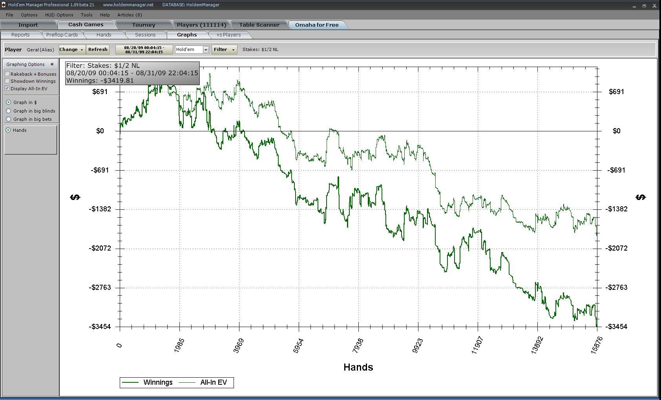The height and width of the screenshot is (400, 661).
Task: Switch to the Tourney tab
Action: (144, 25)
